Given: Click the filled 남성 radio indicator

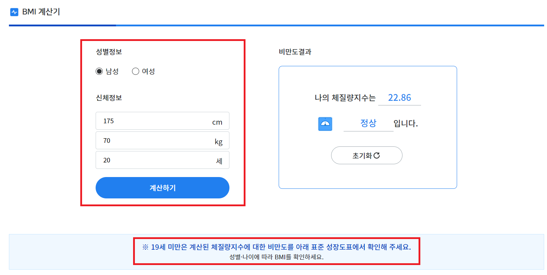Looking at the screenshot, I should pos(98,71).
